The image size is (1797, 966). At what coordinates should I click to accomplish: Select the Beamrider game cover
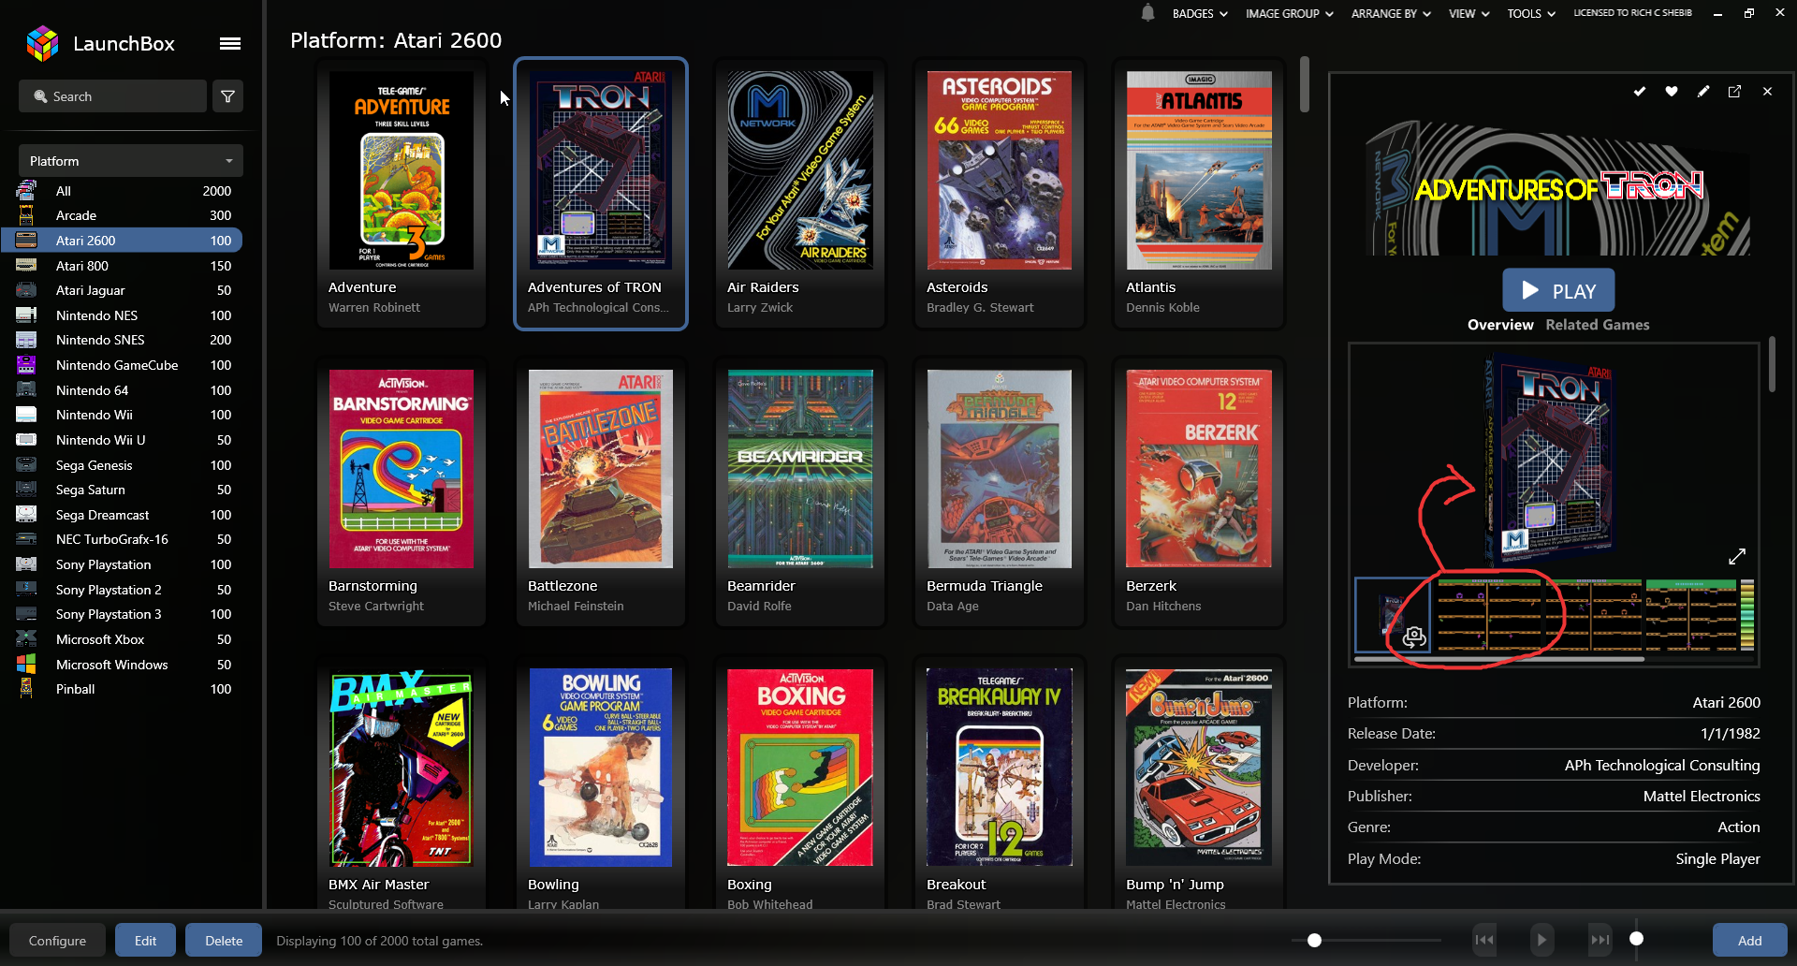click(x=800, y=469)
